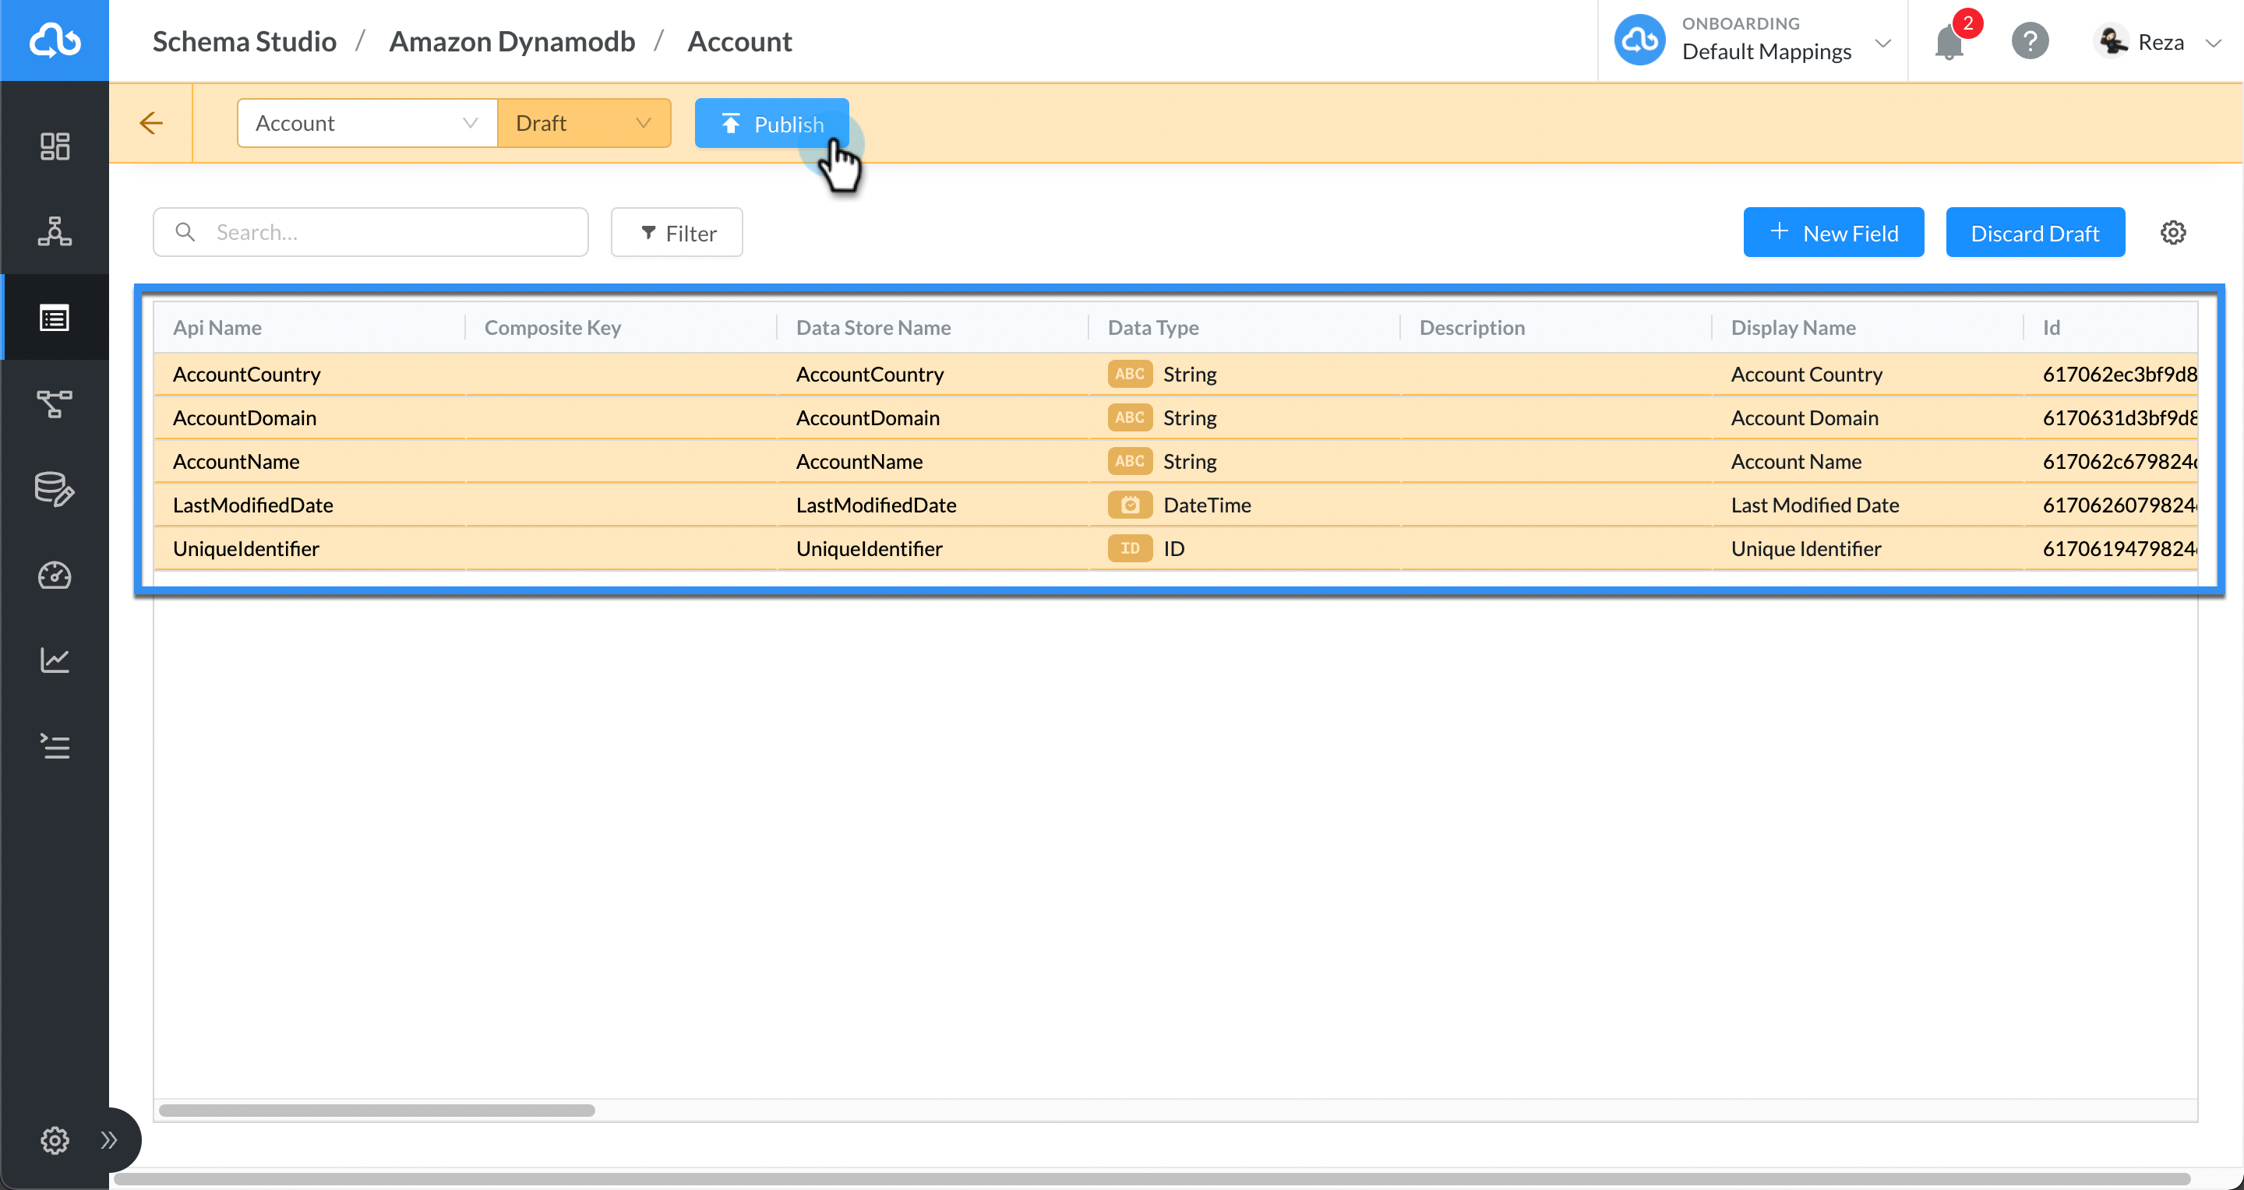Open the command list icon in sidebar

(x=54, y=746)
